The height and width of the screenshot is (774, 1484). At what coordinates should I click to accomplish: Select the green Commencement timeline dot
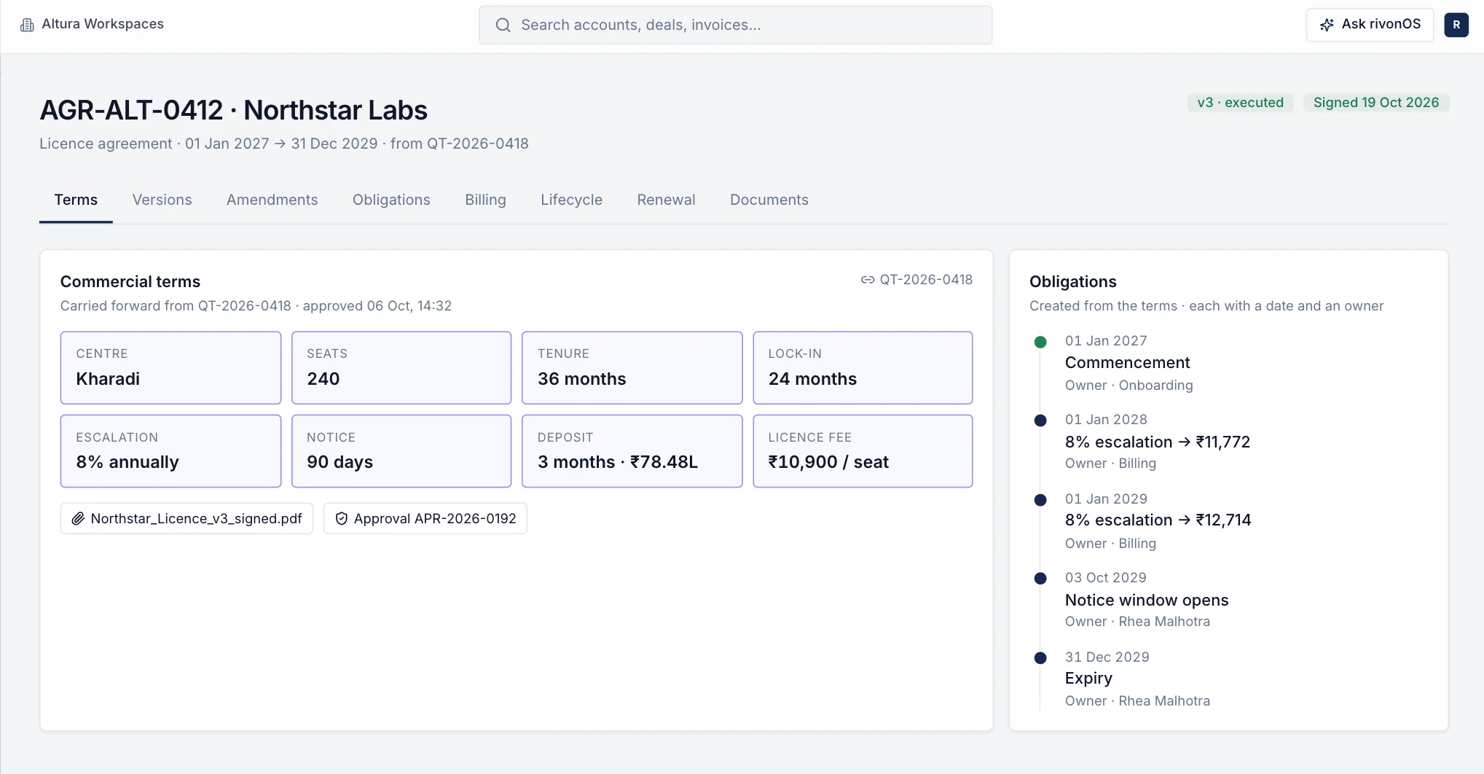[x=1040, y=342]
